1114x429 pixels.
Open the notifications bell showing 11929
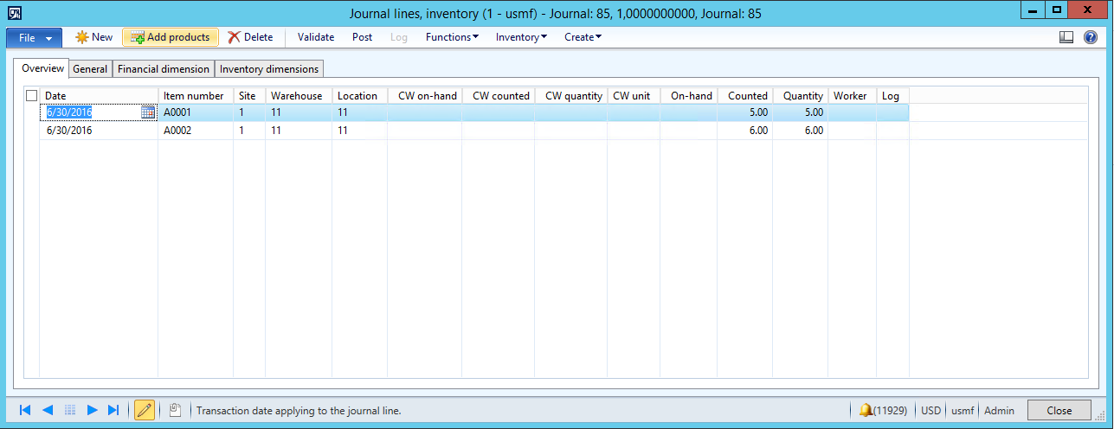866,410
